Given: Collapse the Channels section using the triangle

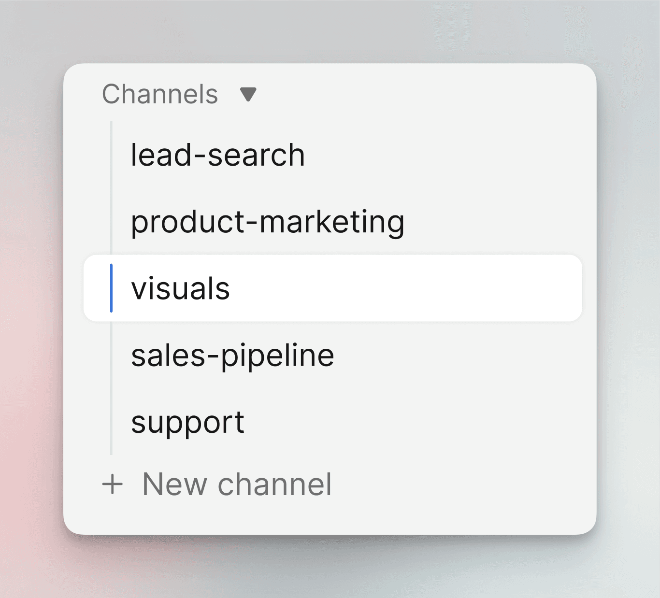Looking at the screenshot, I should (248, 94).
